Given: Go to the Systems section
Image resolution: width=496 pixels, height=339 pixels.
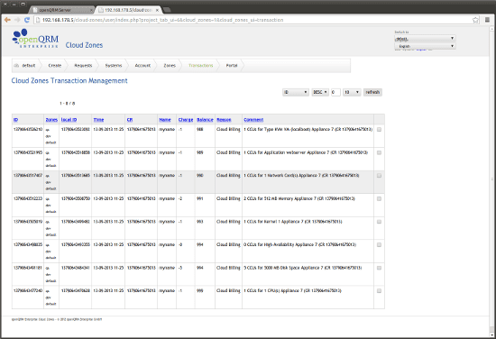Looking at the screenshot, I should [114, 66].
